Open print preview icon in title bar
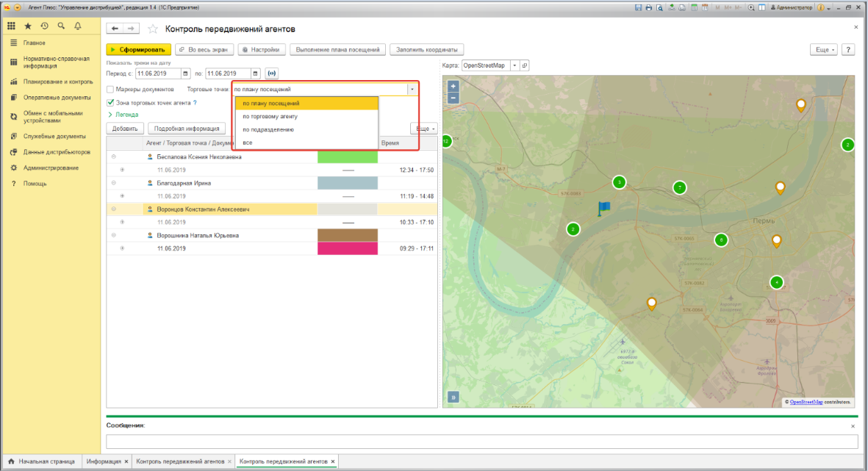 pos(659,8)
